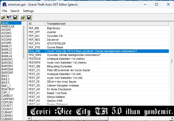This screenshot has width=174, height=121.
Task: Click the highlighted FEQ_SRE row
Action: point(98,51)
